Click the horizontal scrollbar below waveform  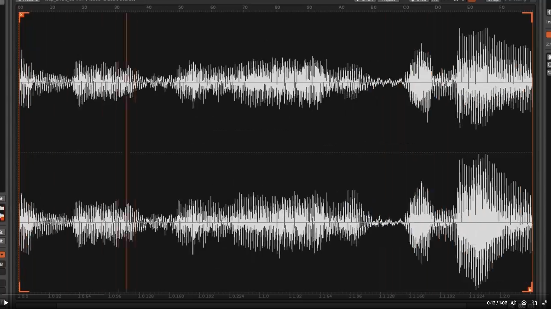[x=258, y=306]
